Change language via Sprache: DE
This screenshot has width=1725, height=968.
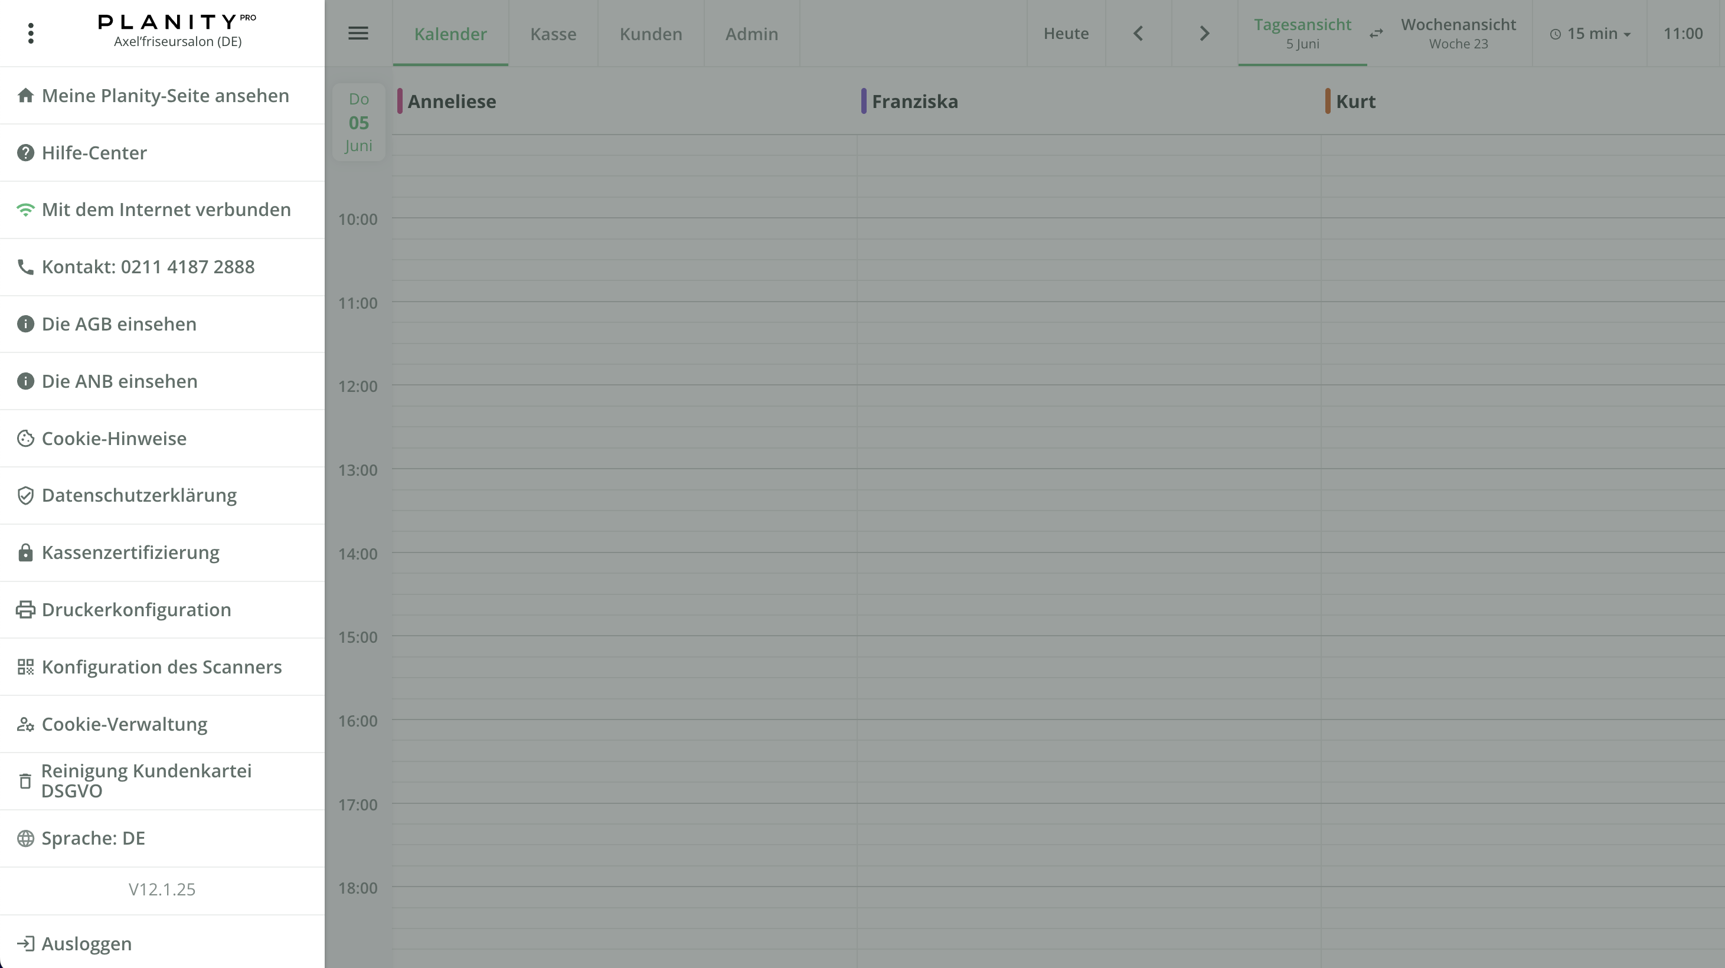tap(93, 838)
